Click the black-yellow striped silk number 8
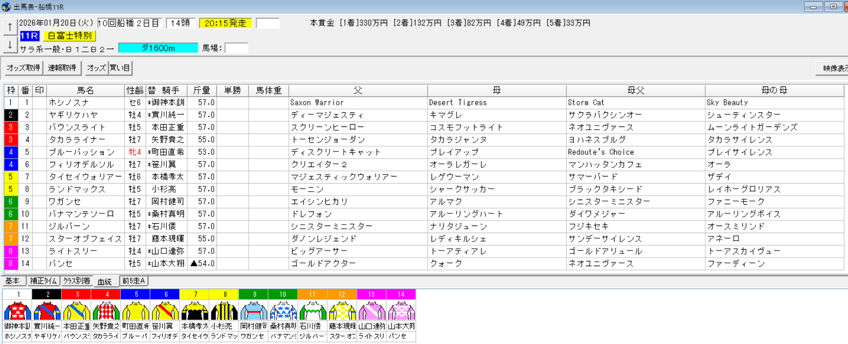The width and height of the screenshot is (848, 344). (225, 311)
